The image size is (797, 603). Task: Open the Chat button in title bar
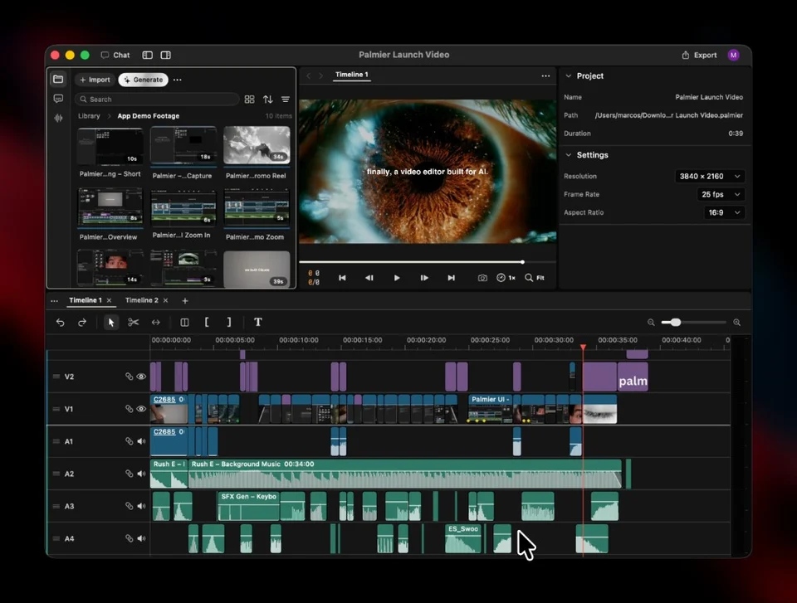pyautogui.click(x=115, y=55)
